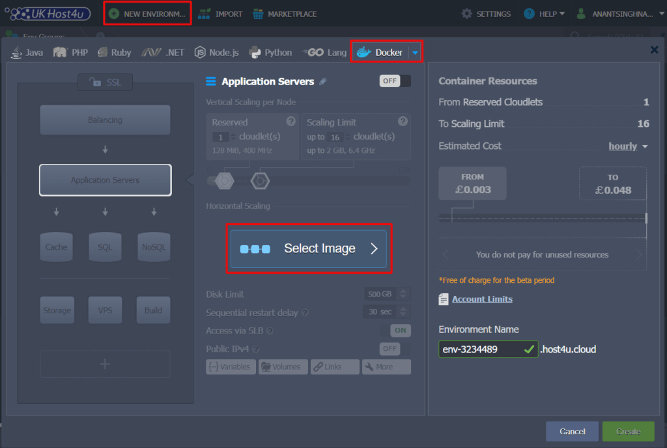Switch to the GO Lang tab

(x=324, y=52)
